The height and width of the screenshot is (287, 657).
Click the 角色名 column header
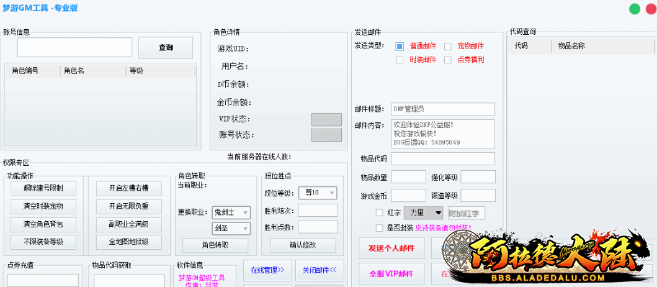click(93, 71)
